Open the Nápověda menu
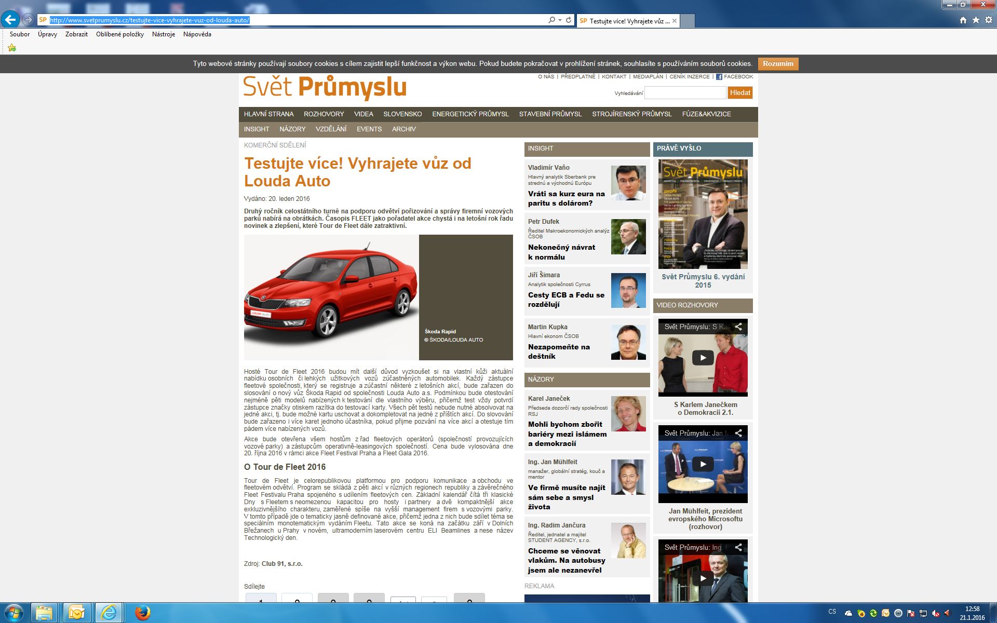Screen dimensions: 997x623 click(197, 34)
